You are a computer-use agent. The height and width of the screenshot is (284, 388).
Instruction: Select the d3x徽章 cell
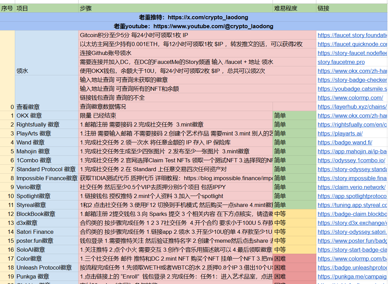pos(47,223)
